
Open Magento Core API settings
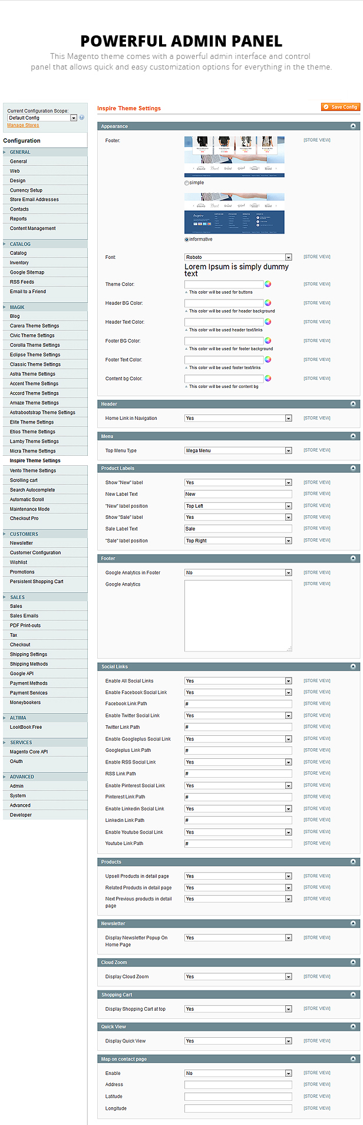click(29, 752)
